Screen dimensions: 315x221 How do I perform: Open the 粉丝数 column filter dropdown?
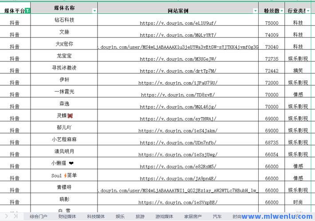tap(282, 11)
